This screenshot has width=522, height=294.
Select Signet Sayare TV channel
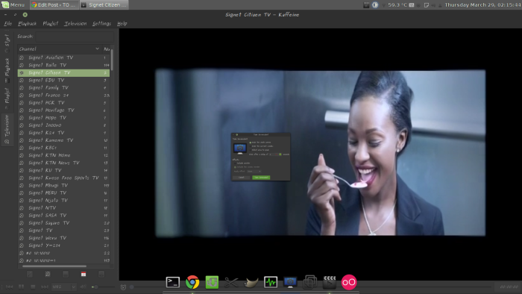point(63,223)
